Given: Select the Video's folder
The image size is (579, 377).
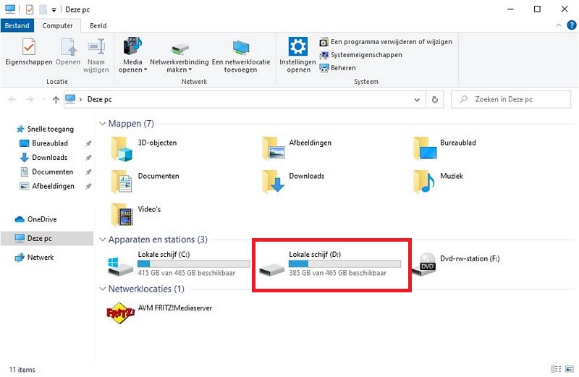Looking at the screenshot, I should point(136,215).
